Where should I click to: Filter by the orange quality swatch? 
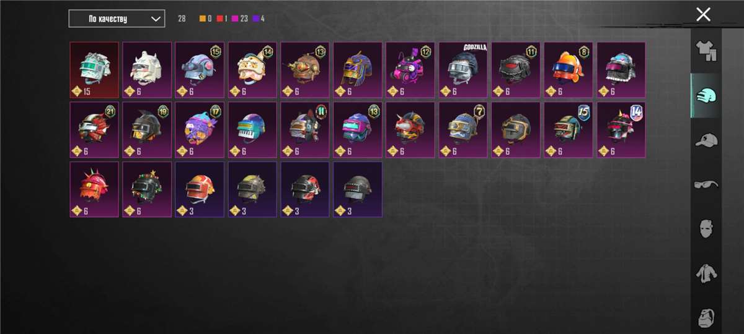click(202, 19)
